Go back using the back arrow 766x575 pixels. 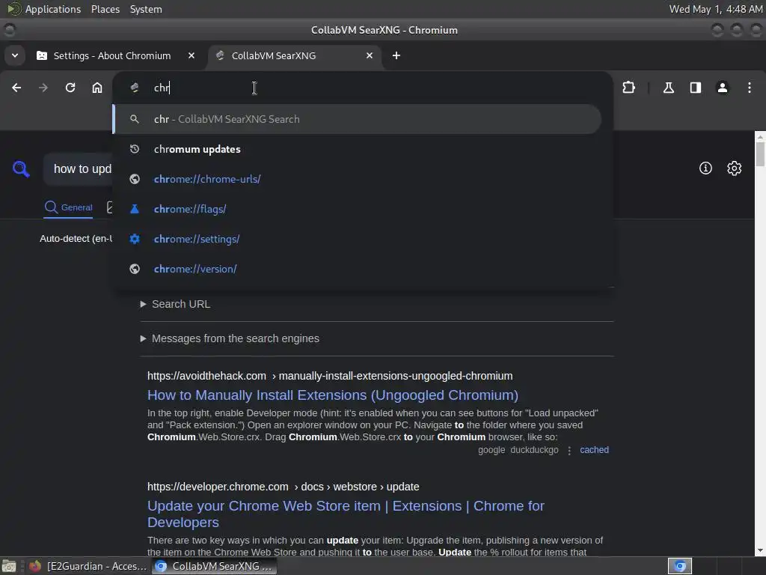click(x=16, y=88)
